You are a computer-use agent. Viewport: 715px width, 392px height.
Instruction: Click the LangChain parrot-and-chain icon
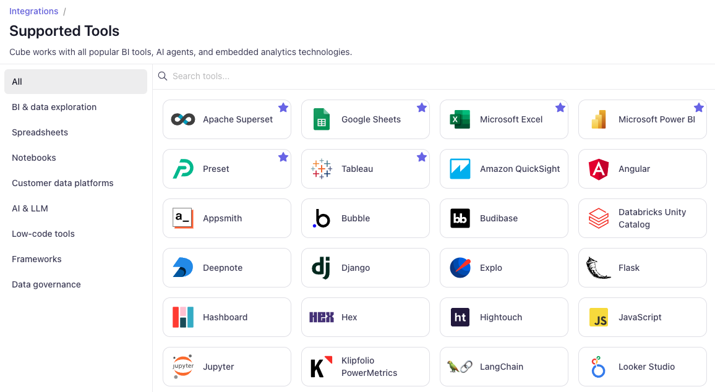[460, 367]
